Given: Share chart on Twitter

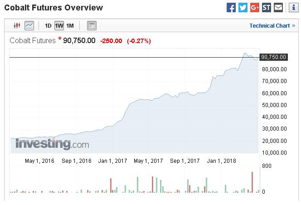Looking at the screenshot, I should point(243,8).
